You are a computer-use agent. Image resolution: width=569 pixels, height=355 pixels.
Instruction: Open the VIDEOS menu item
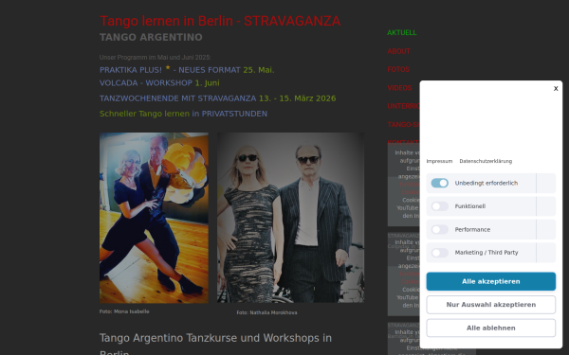[x=399, y=88]
